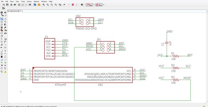Open the Options menu
Image resolution: width=208 pixels, height=107 pixels.
36,1
